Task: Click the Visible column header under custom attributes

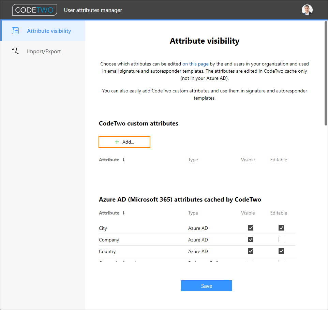Action: [x=248, y=160]
